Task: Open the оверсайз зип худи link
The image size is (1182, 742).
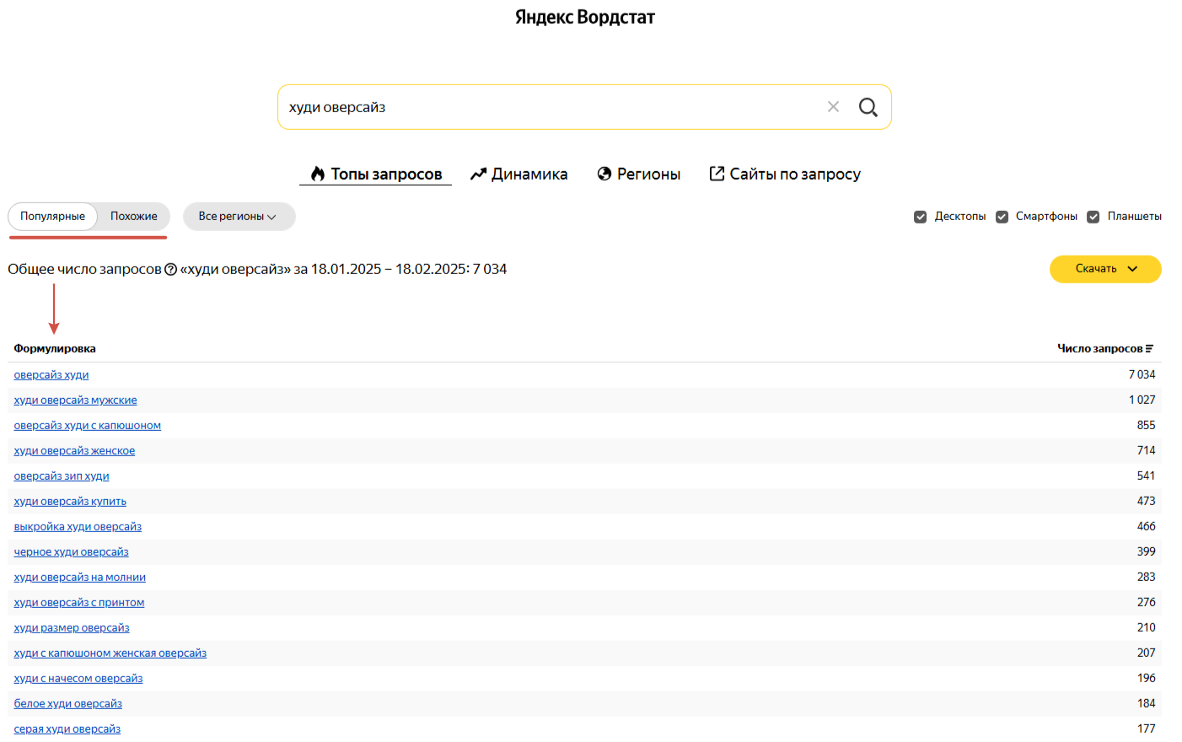Action: (x=62, y=476)
